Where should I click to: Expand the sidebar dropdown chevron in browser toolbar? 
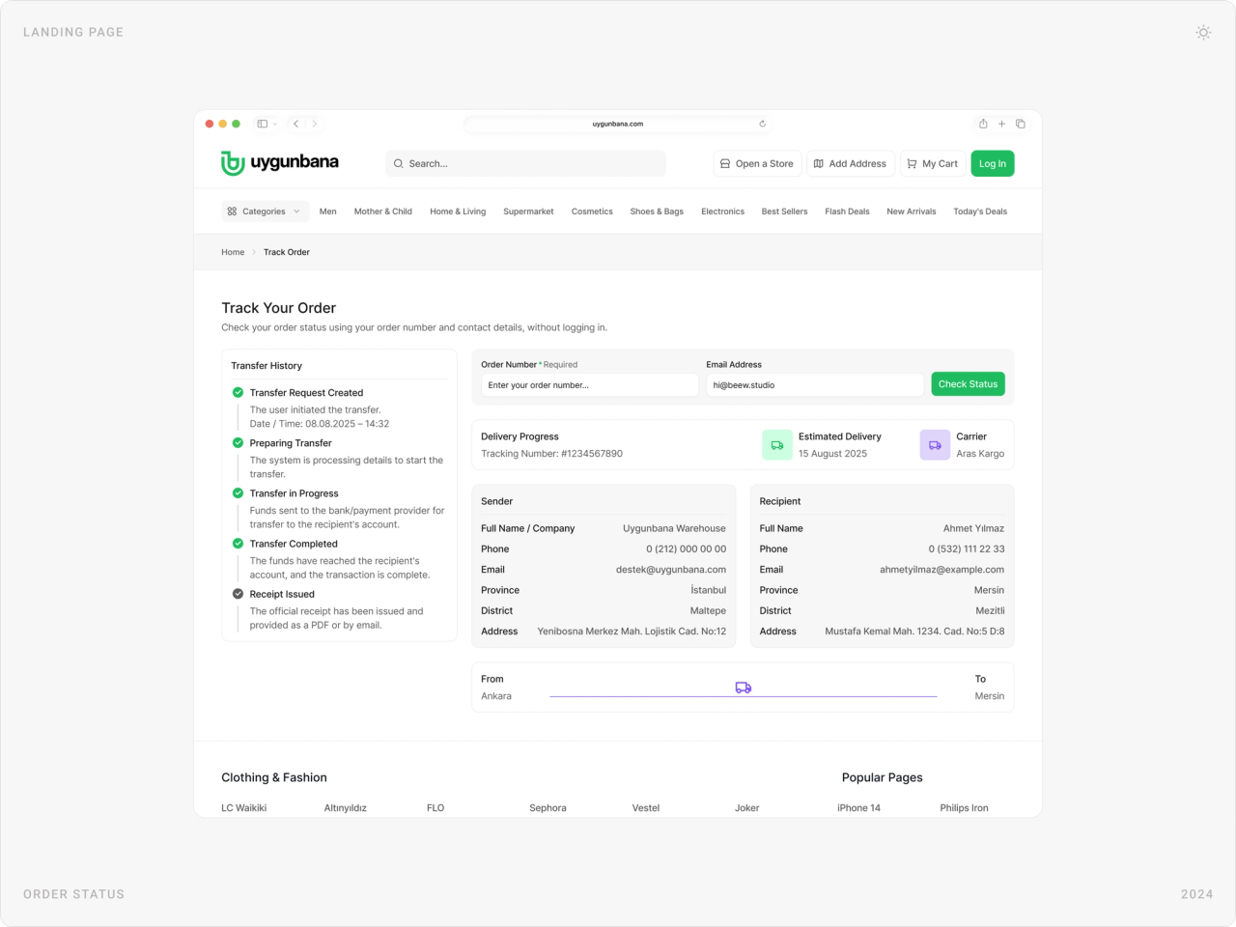pyautogui.click(x=275, y=124)
